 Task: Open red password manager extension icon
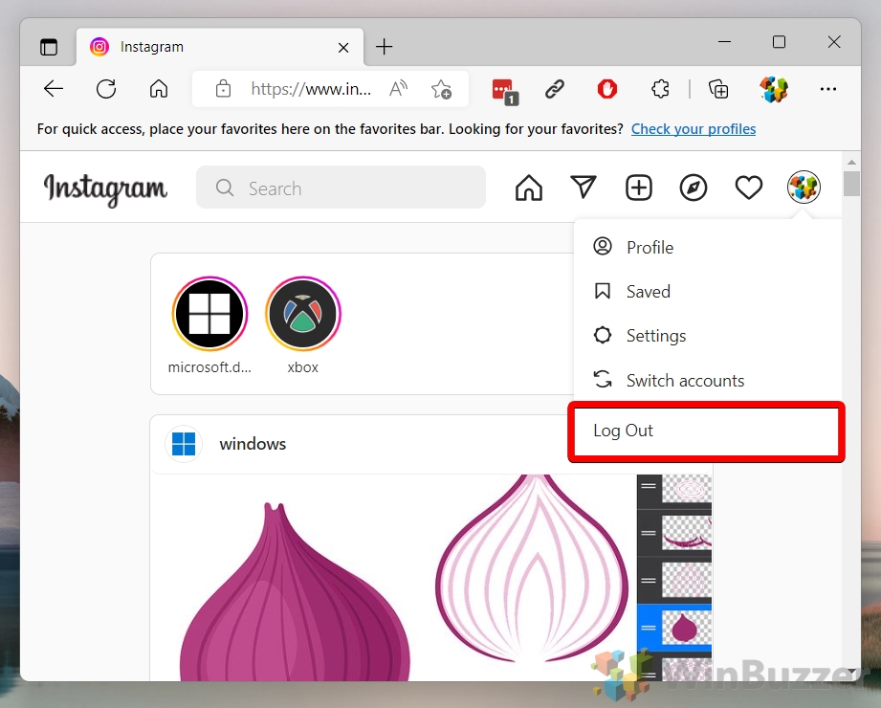coord(504,91)
